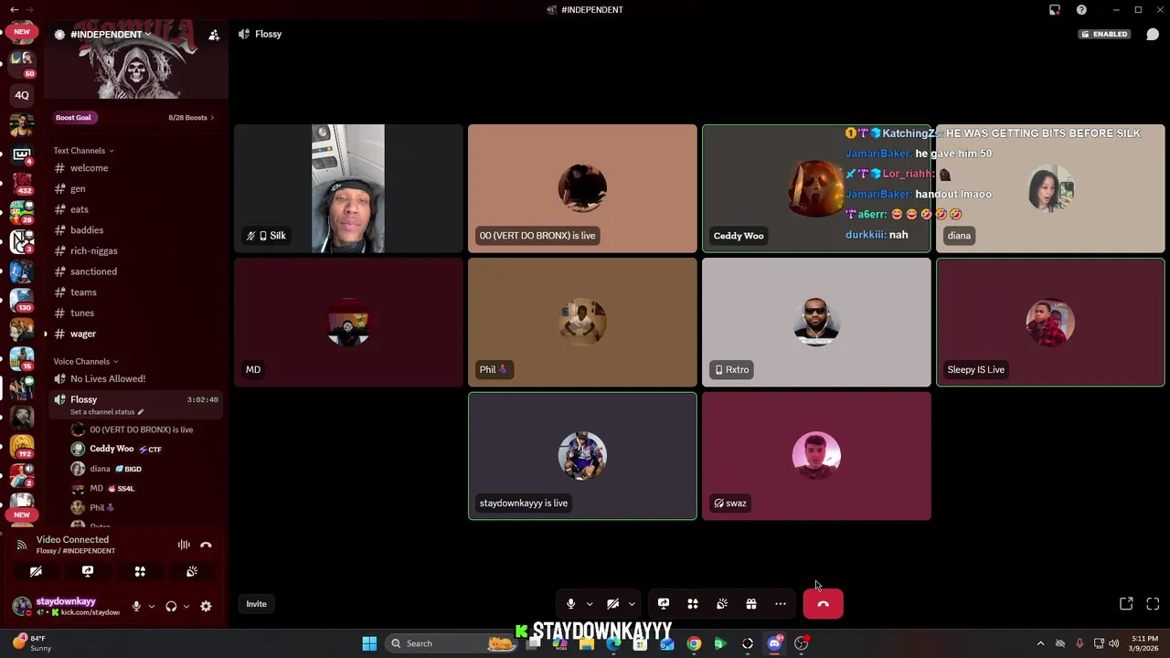The height and width of the screenshot is (658, 1170).
Task: Open soundboard in the Video Connected panel
Action: click(192, 571)
